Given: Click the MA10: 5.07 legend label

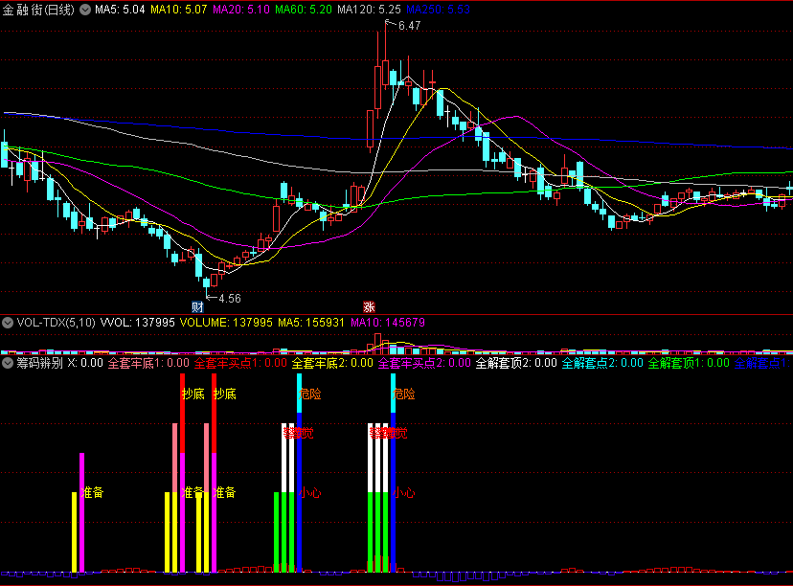Looking at the screenshot, I should tap(179, 10).
